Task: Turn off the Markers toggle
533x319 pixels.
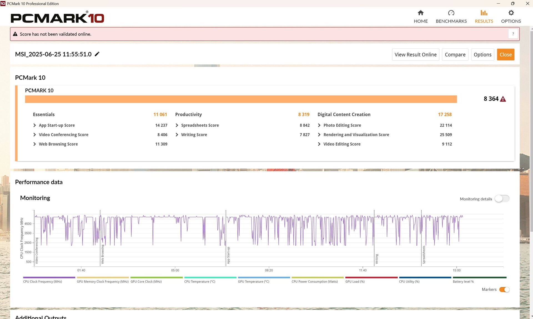Action: click(504, 289)
